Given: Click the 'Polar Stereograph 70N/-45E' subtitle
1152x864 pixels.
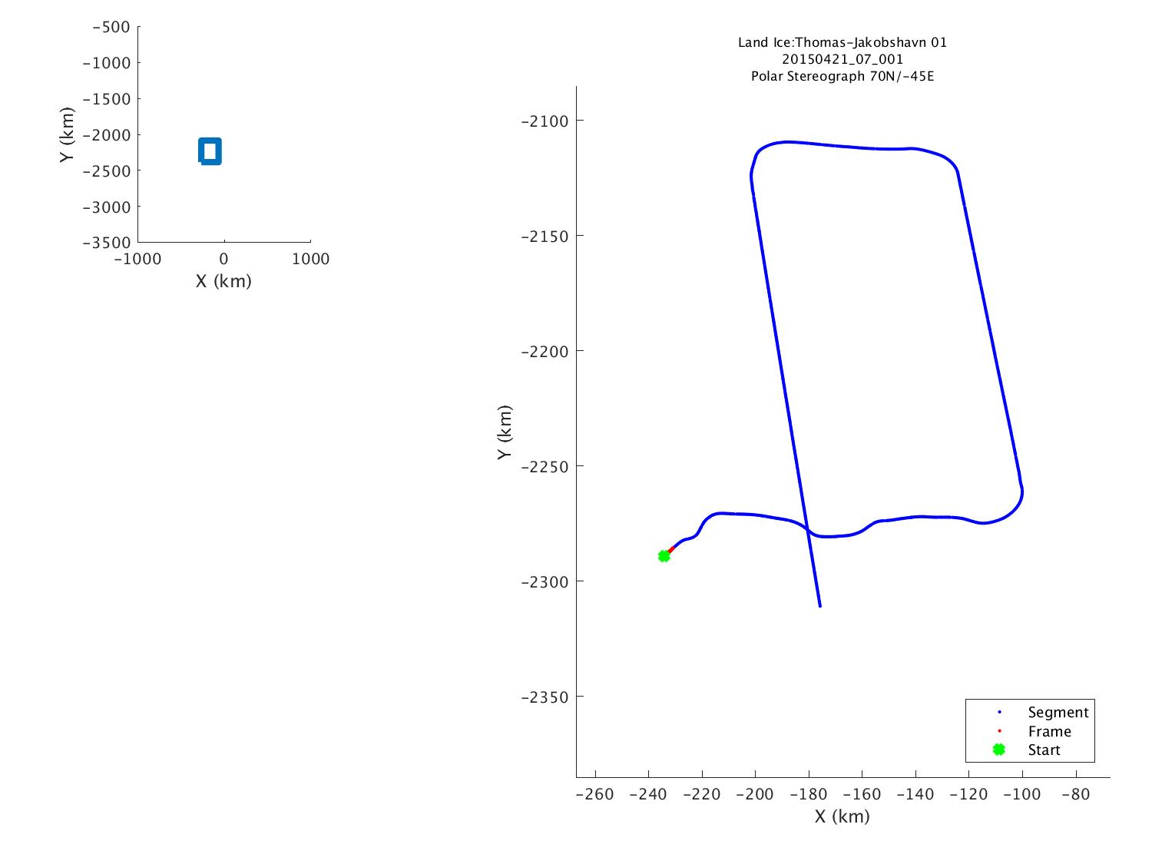Looking at the screenshot, I should 842,76.
